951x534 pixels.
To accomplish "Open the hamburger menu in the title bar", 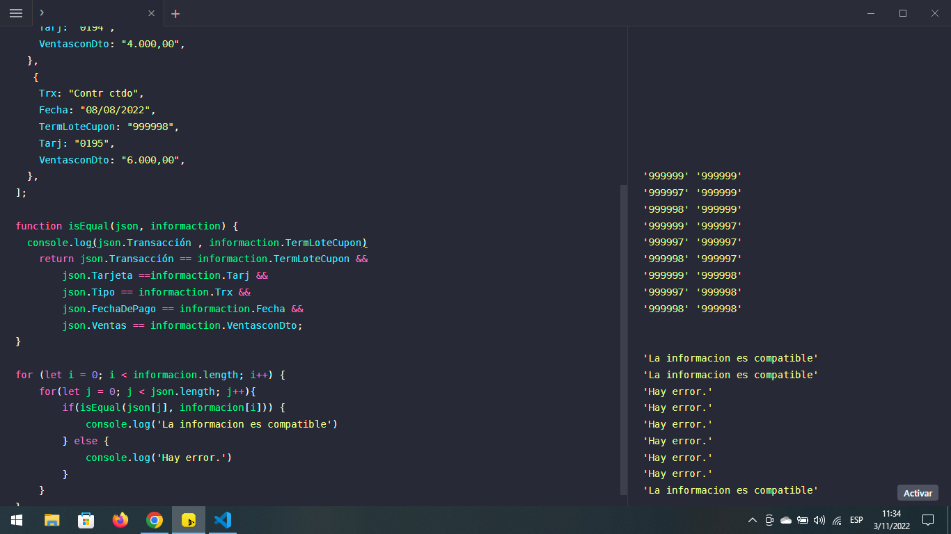I will coord(16,13).
